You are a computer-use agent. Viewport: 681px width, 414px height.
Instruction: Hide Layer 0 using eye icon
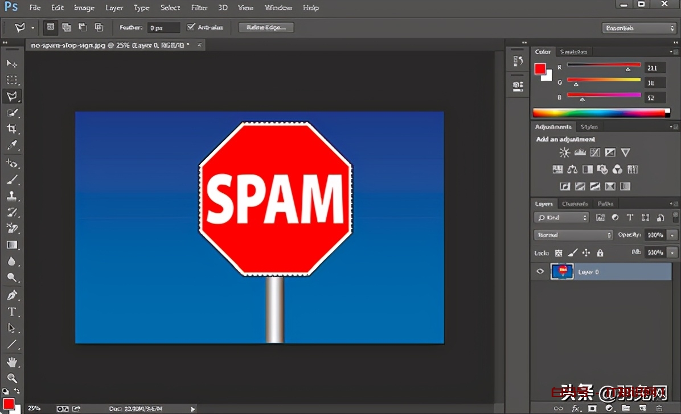[540, 272]
